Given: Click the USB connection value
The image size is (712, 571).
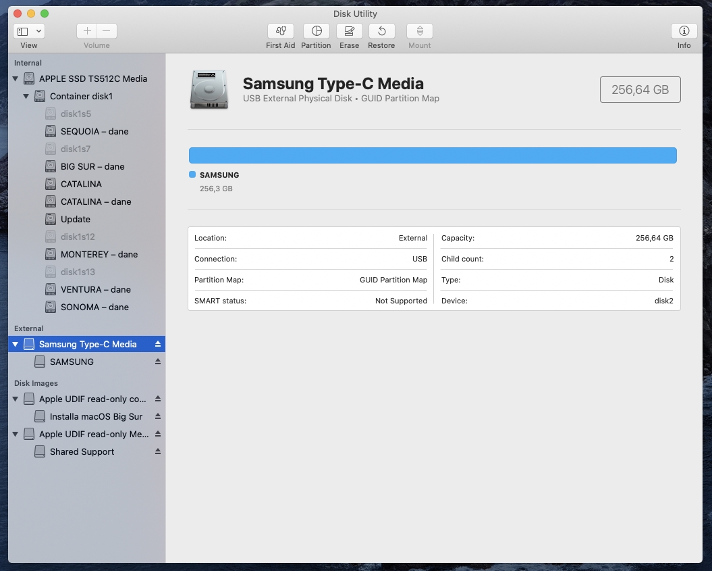Looking at the screenshot, I should (x=420, y=259).
